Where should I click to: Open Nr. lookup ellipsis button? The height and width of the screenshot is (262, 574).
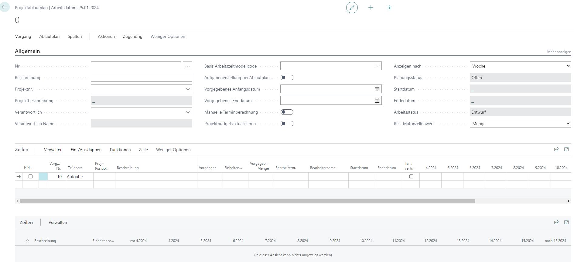(188, 66)
